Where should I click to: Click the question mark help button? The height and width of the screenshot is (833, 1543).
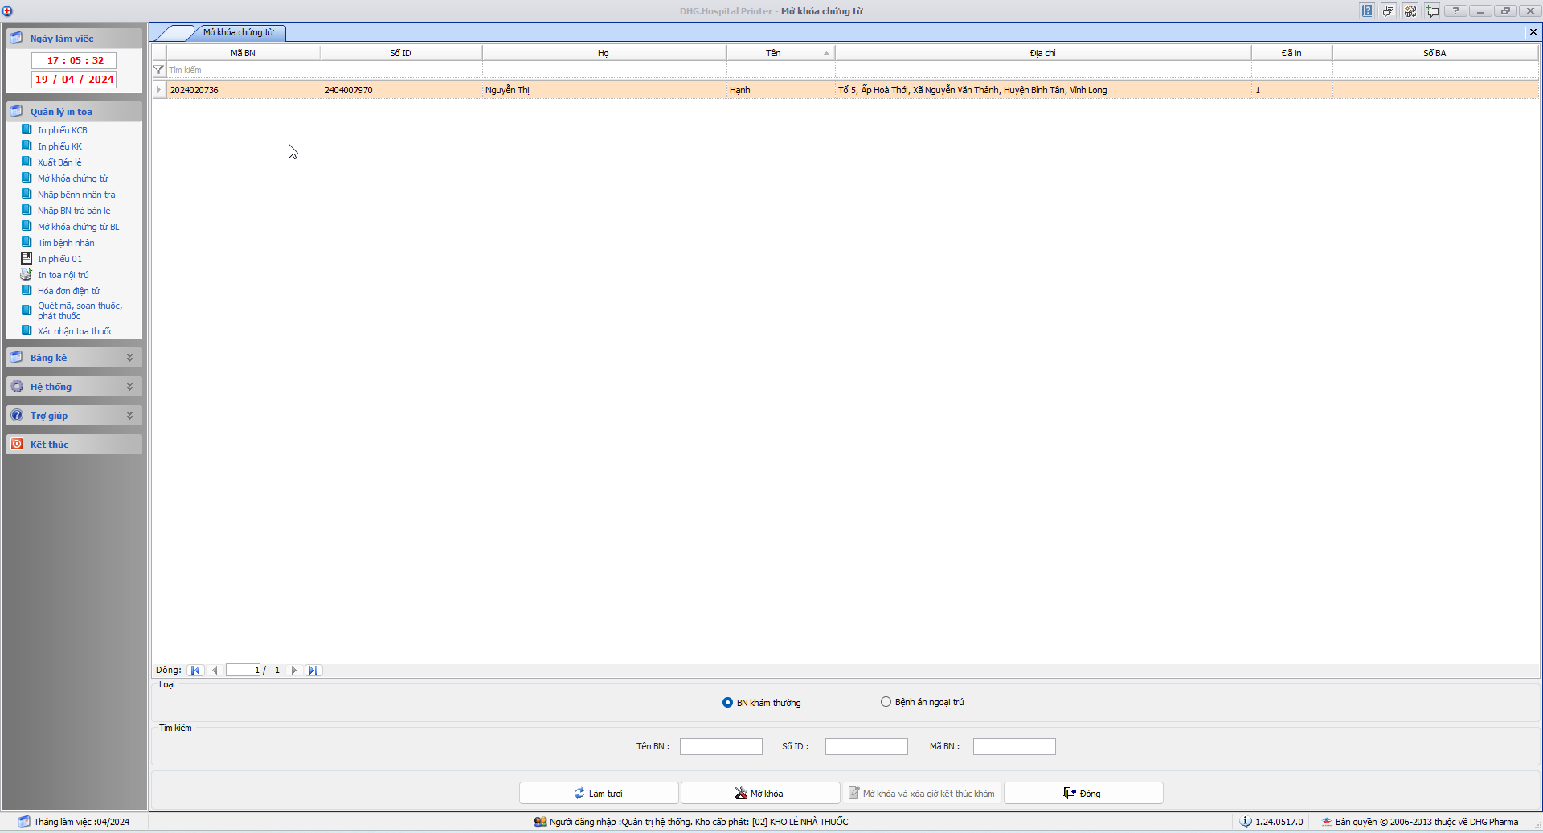[x=1455, y=10]
